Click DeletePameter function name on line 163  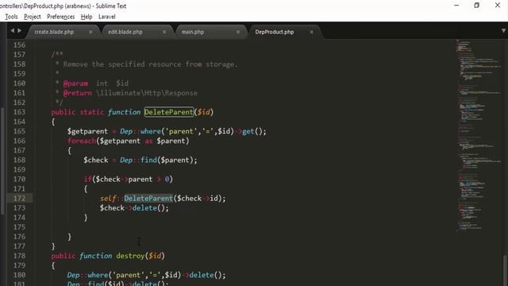pos(169,112)
